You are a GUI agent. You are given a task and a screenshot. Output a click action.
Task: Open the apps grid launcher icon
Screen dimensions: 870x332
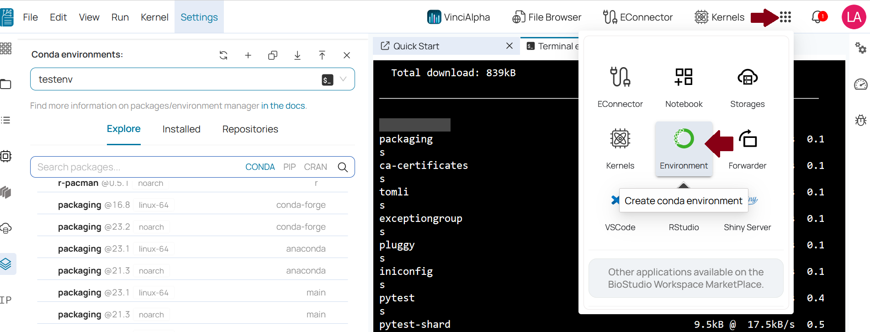[x=785, y=17]
